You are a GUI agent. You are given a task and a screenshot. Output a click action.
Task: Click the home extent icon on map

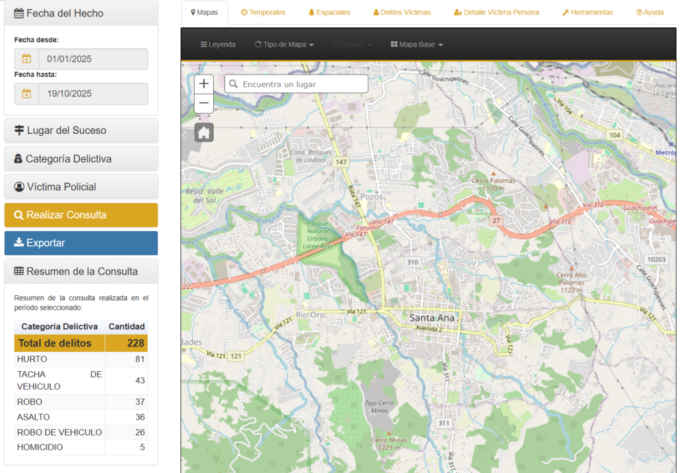click(x=204, y=133)
